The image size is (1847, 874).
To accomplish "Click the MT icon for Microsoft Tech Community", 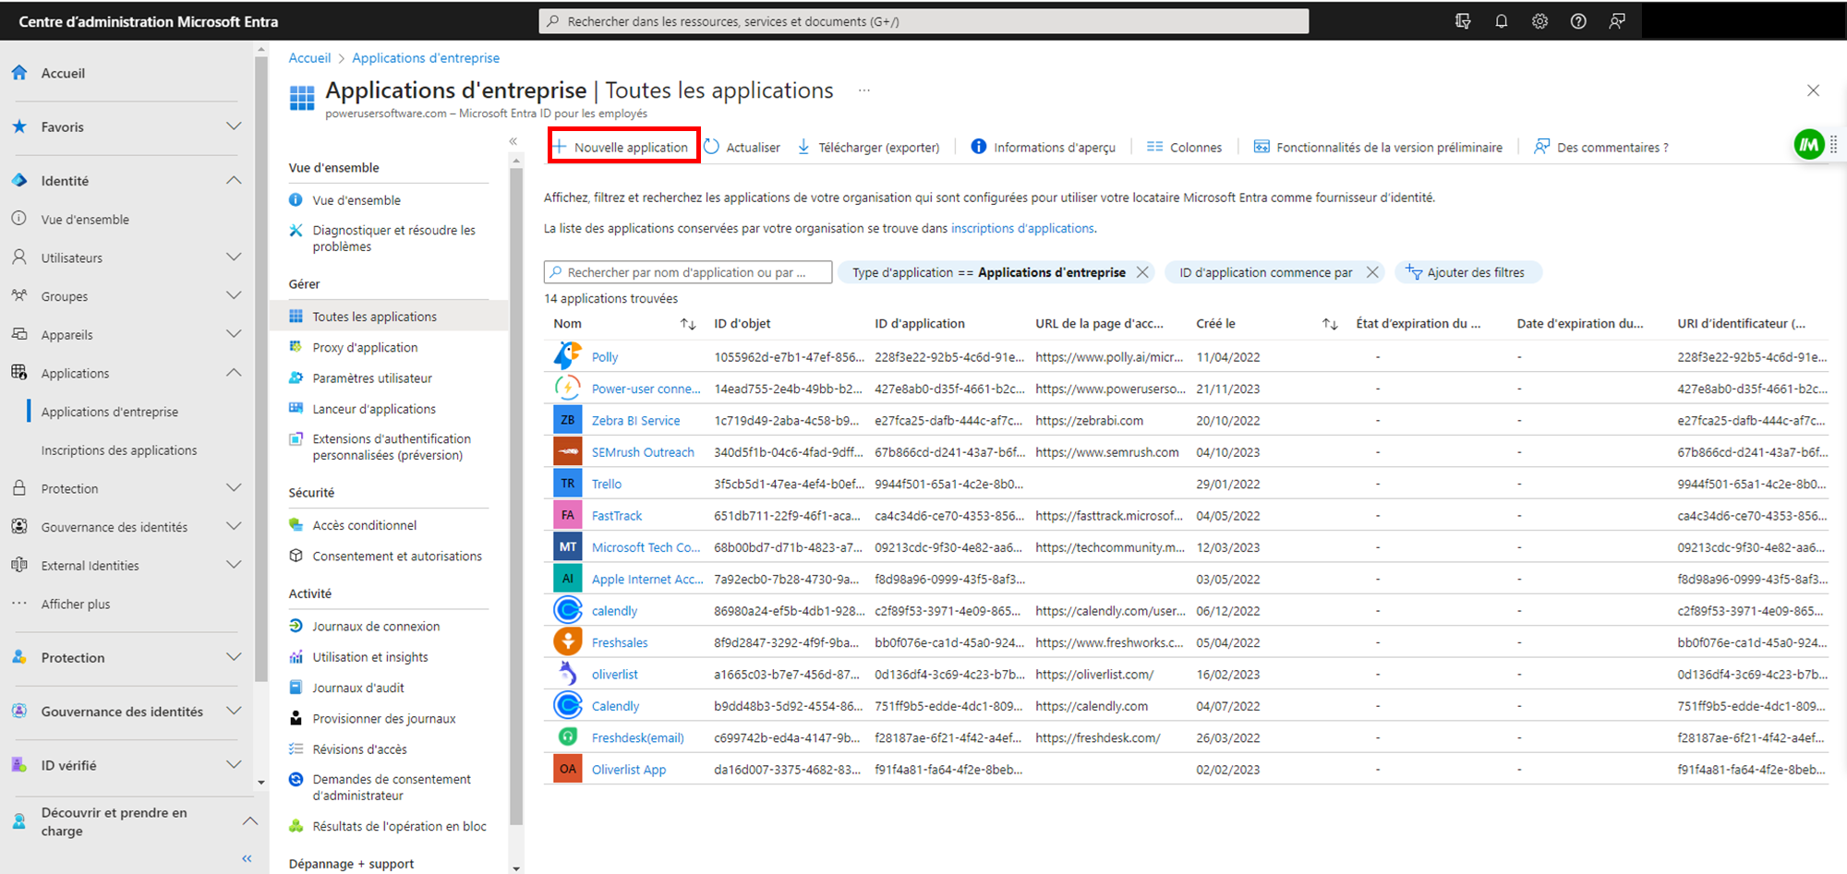I will coord(567,547).
